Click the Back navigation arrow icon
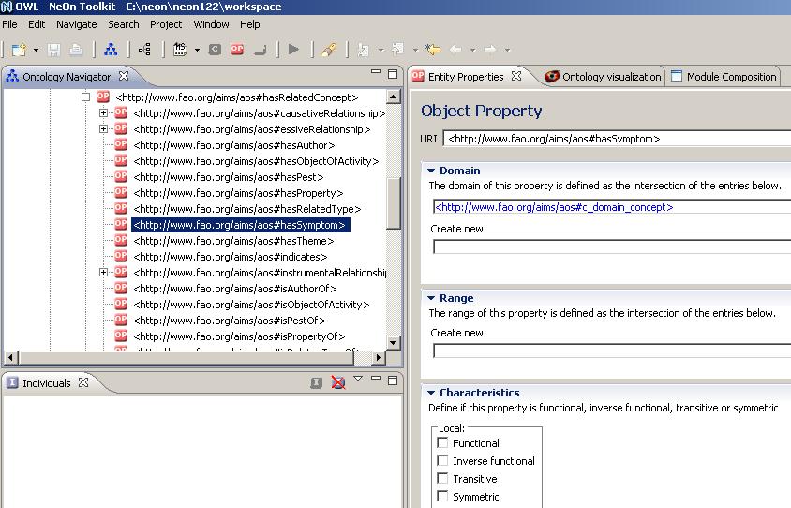 (455, 50)
